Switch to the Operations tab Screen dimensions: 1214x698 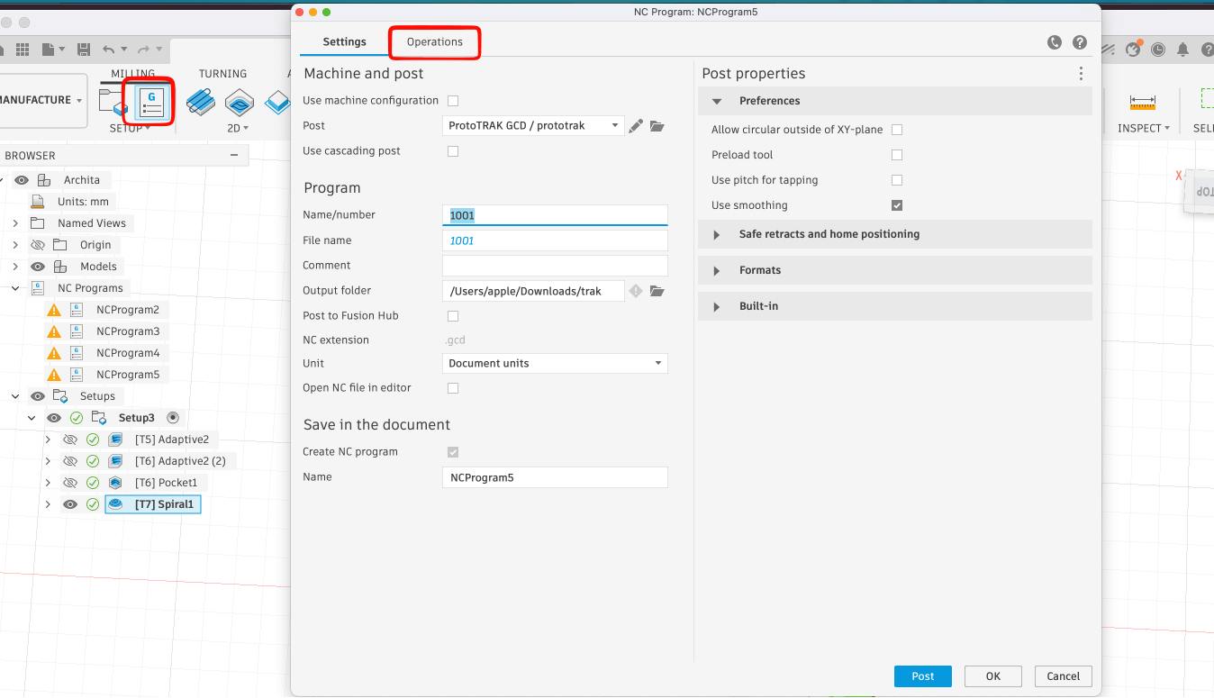click(x=434, y=42)
